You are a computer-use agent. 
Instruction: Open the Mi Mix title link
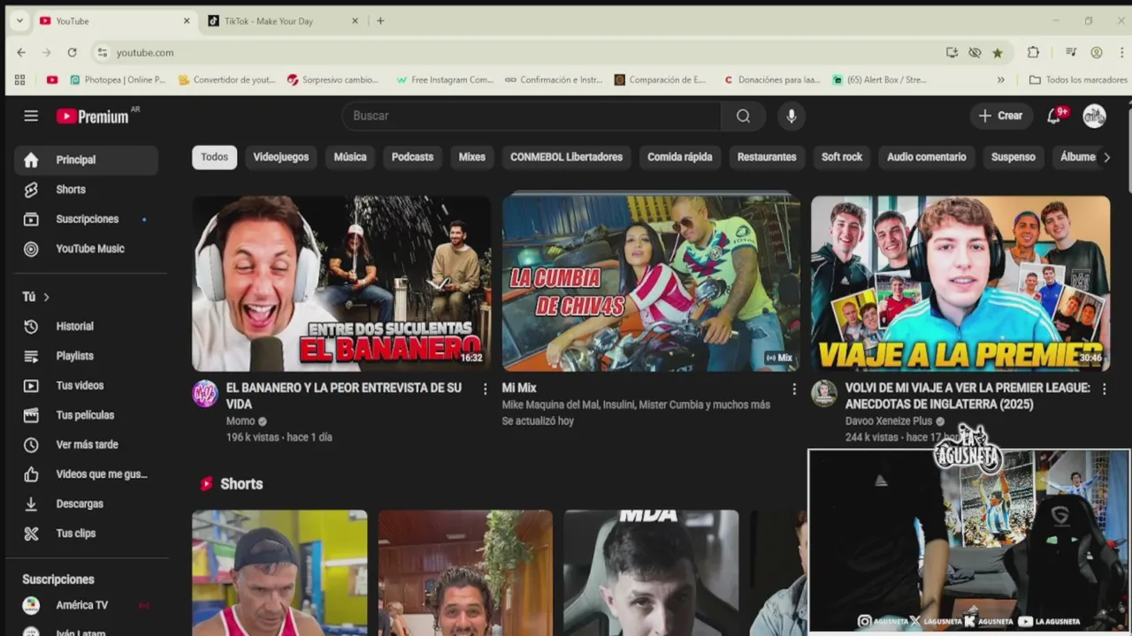pos(519,388)
